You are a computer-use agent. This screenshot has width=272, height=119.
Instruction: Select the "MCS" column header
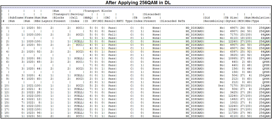(x=241, y=21)
